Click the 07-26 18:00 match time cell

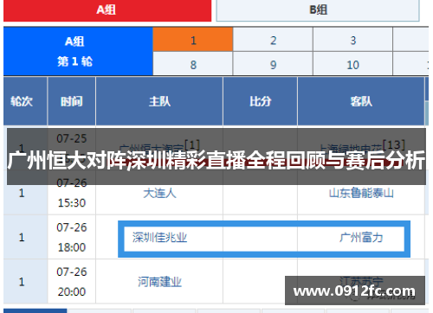coord(72,237)
